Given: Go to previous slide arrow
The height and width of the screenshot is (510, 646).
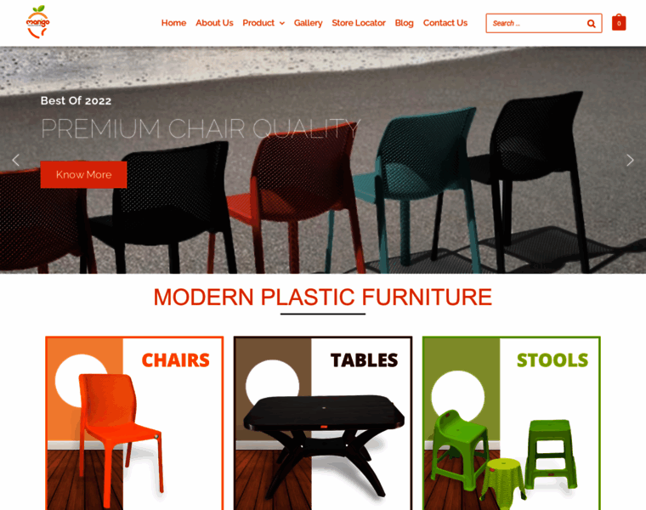Looking at the screenshot, I should click(15, 160).
